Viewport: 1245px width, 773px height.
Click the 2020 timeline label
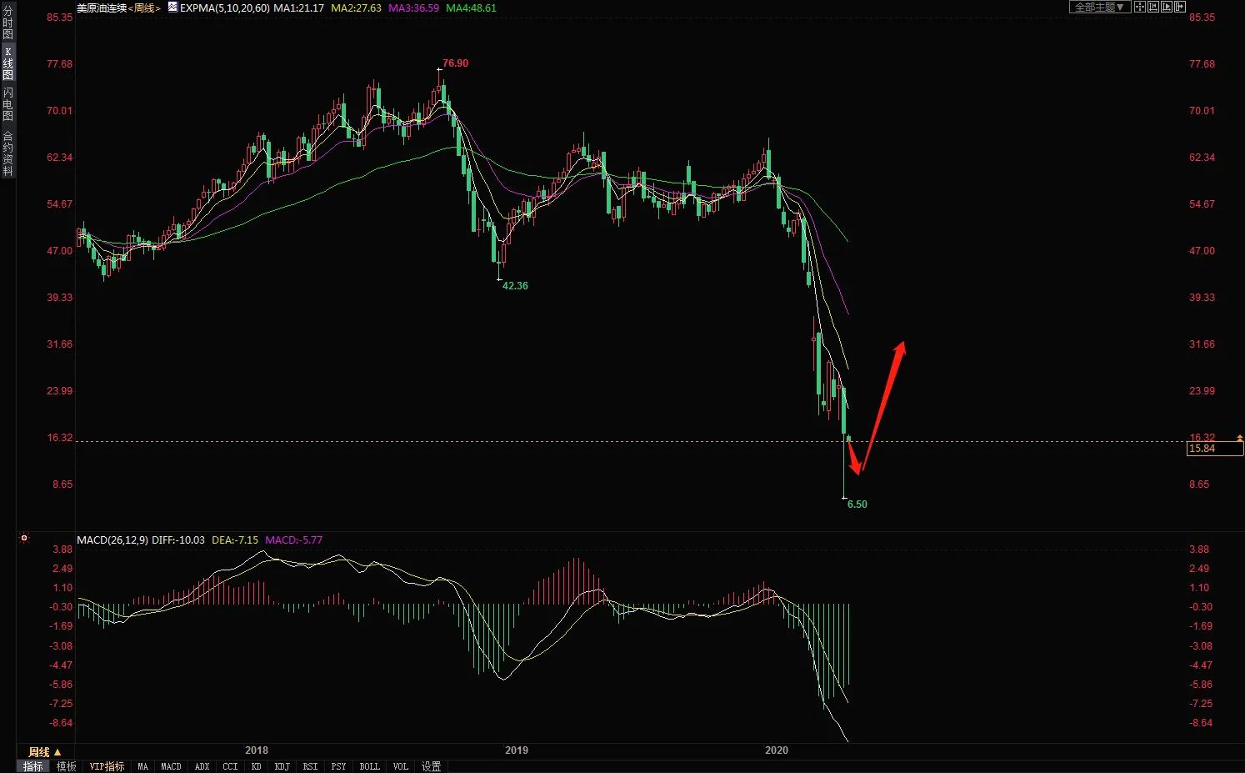click(777, 750)
